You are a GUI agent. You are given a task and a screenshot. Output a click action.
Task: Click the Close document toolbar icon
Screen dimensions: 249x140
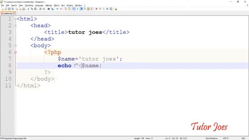pyautogui.click(x=17, y=9)
